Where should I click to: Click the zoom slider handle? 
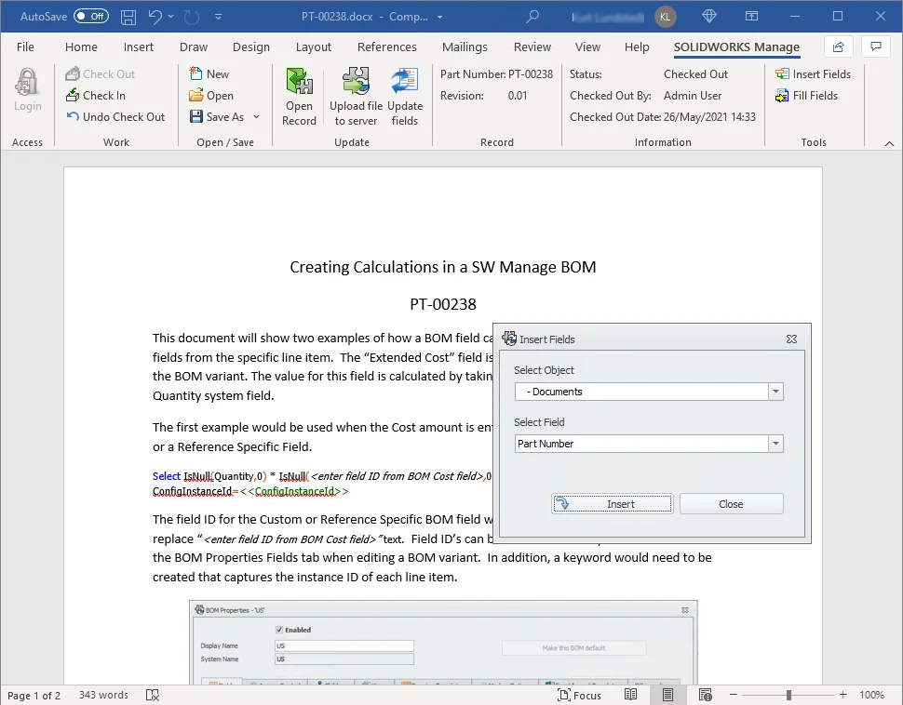click(788, 695)
